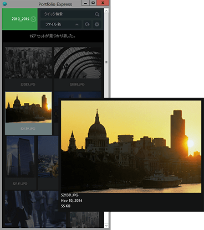Click the magnifier search icon
Image resolution: width=204 pixels, height=230 pixels.
point(97,14)
